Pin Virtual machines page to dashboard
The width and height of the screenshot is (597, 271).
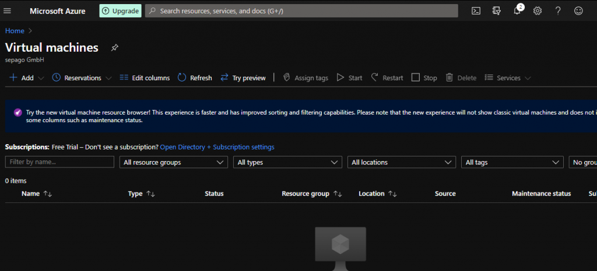click(114, 48)
